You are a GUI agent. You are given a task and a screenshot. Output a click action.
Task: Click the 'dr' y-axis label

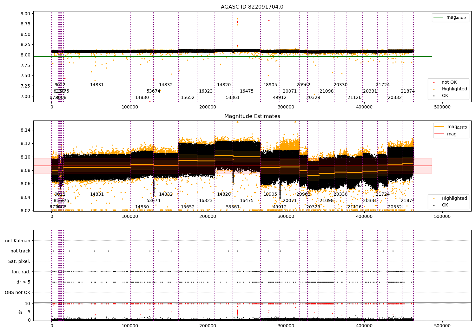point(21,312)
